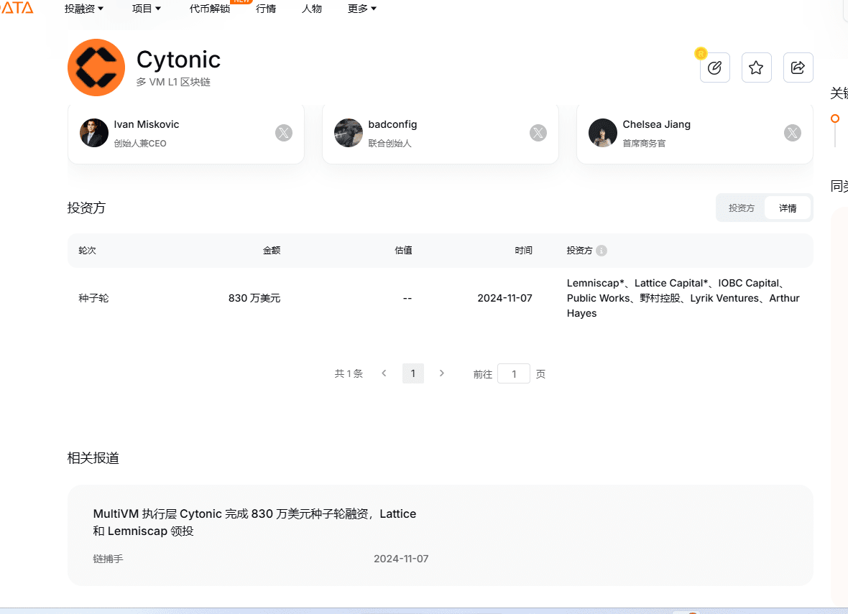Click the timeline marker dot on right
The image size is (848, 614).
(835, 118)
